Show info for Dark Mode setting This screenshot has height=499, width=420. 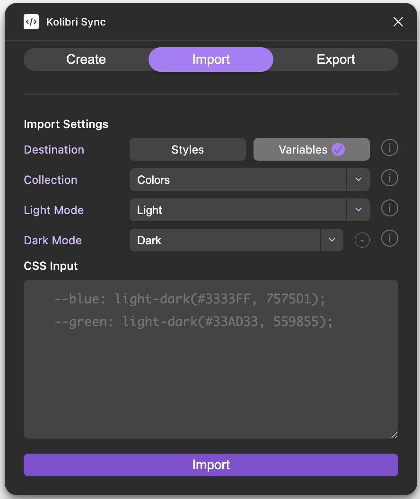tap(389, 238)
